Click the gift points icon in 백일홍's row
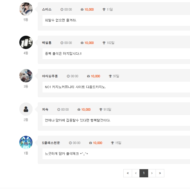This screenshot has width=190, height=189. click(x=82, y=43)
